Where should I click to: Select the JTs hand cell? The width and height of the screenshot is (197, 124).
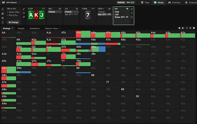click(68, 55)
